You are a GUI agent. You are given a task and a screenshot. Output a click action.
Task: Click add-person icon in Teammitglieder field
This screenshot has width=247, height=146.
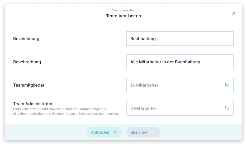coord(227,85)
